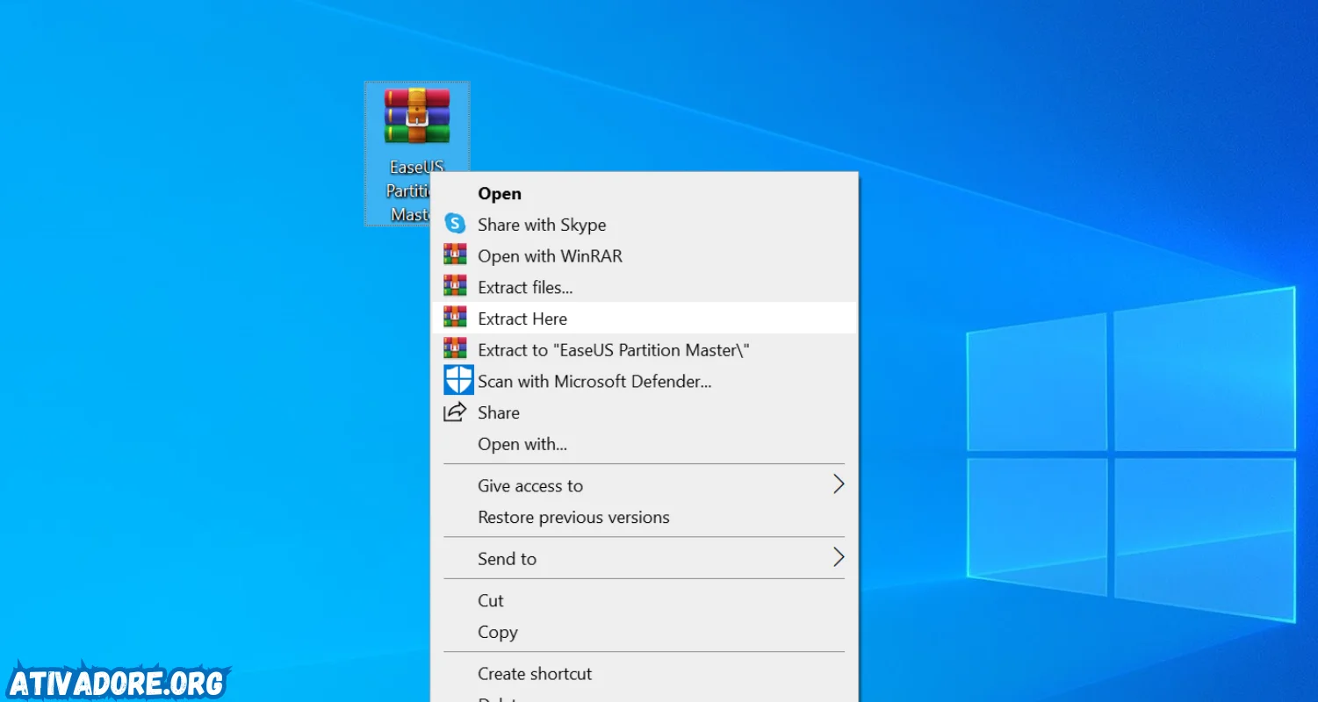Select Cut from the context menu
This screenshot has width=1318, height=702.
pos(645,600)
